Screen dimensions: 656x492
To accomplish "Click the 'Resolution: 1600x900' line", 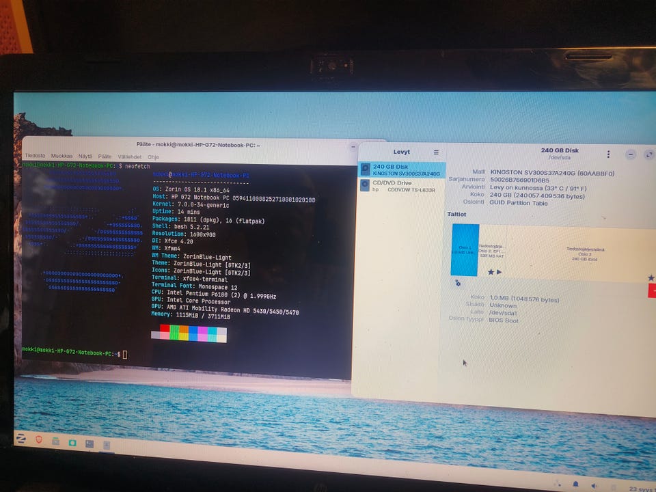I will pyautogui.click(x=184, y=234).
